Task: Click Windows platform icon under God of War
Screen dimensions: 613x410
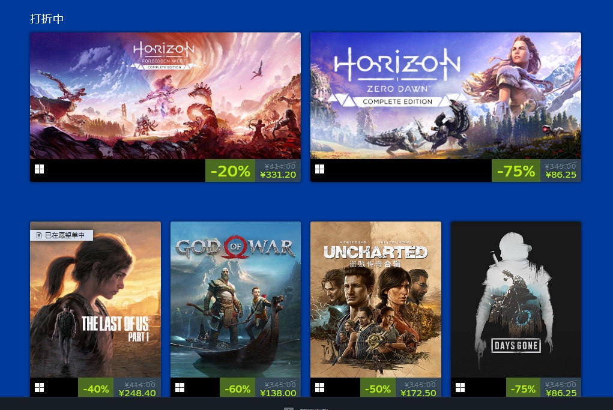Action: 180,387
